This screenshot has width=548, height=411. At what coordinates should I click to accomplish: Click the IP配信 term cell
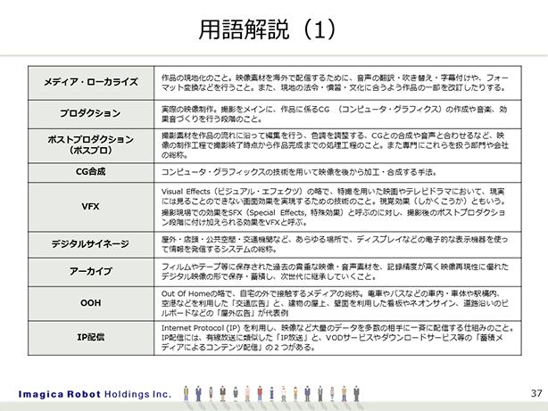point(91,338)
